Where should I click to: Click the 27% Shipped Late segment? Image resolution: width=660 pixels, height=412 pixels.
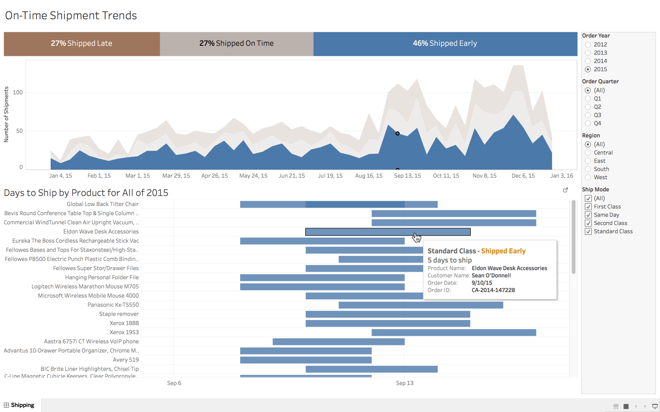pos(82,44)
